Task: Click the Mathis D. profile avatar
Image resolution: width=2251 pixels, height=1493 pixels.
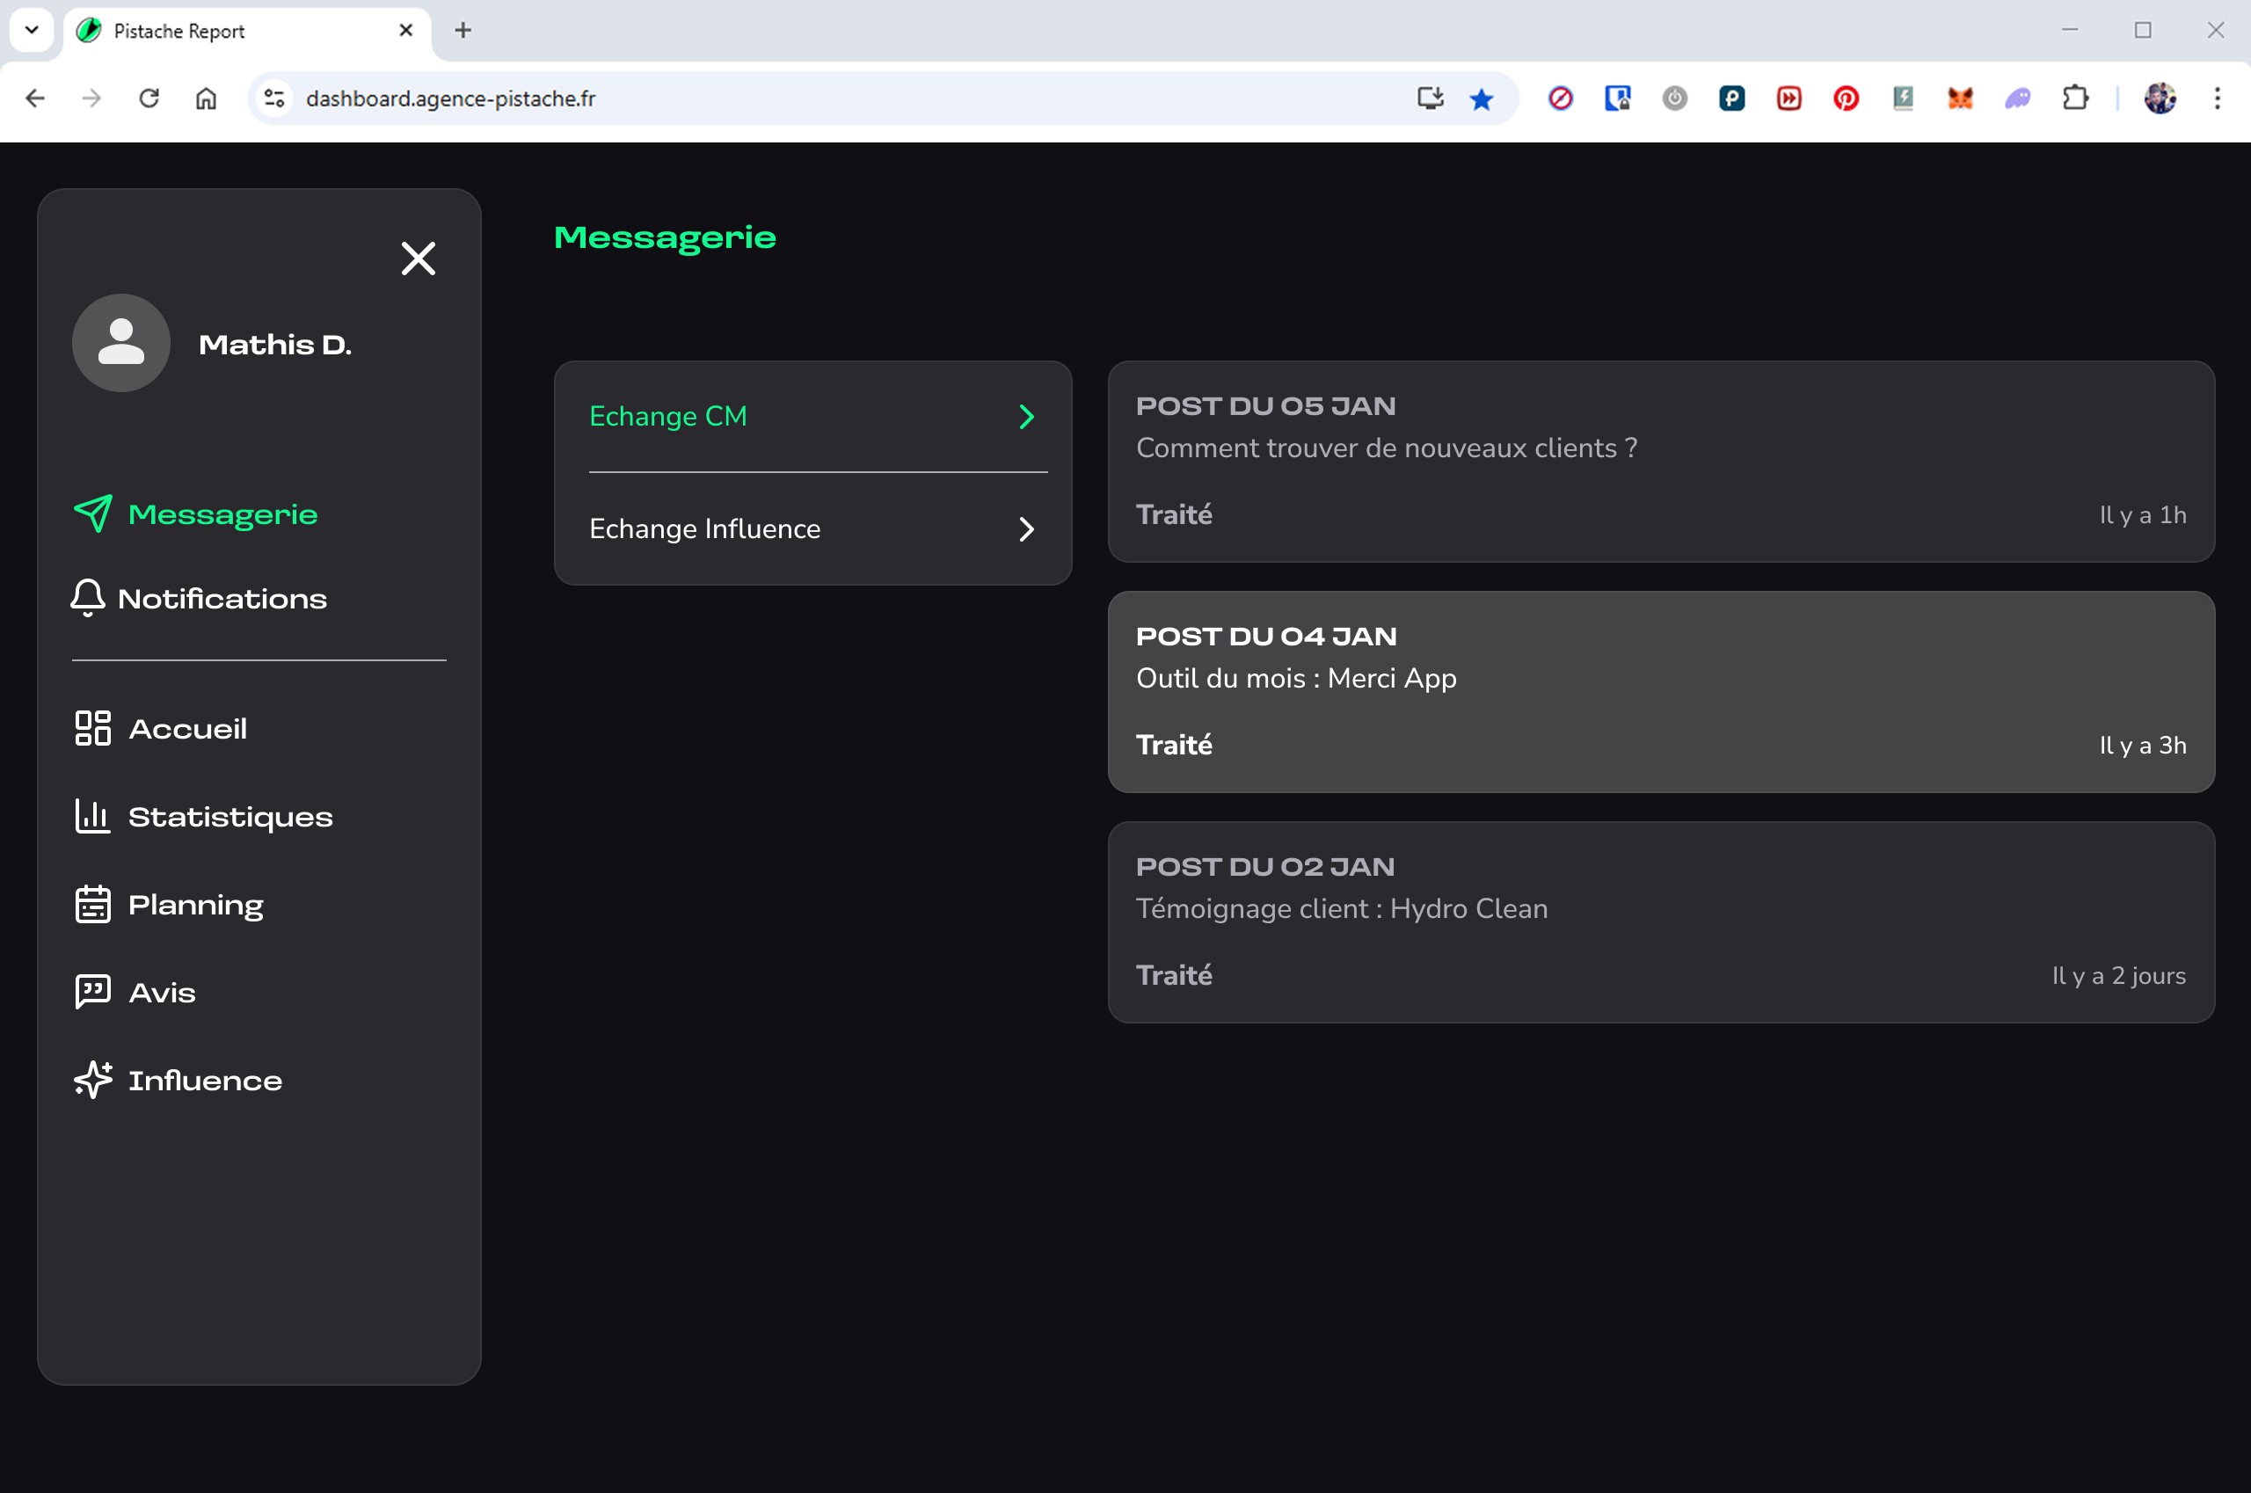Action: 121,343
